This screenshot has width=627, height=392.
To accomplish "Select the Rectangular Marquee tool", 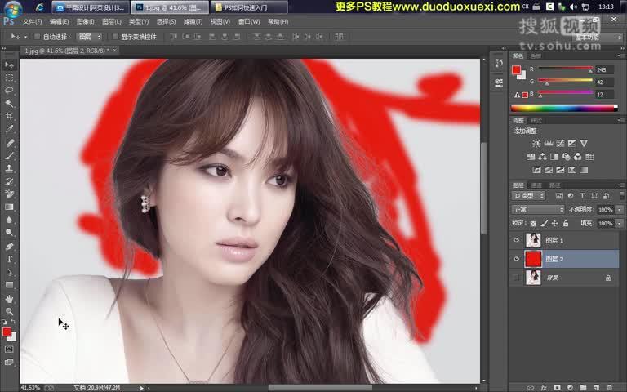I will coord(9,78).
